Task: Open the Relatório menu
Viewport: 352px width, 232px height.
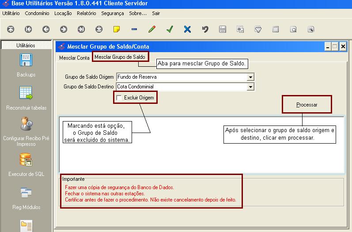Action: pyautogui.click(x=86, y=13)
